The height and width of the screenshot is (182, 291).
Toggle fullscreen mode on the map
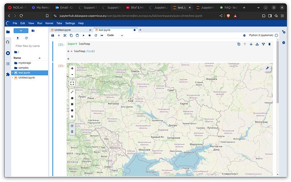click(72, 83)
